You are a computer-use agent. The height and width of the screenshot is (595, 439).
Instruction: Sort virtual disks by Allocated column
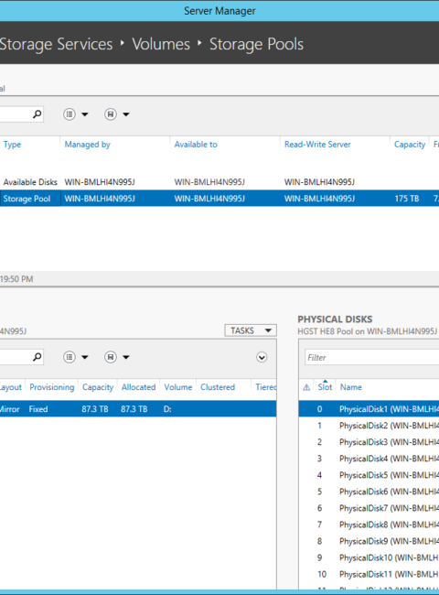[138, 387]
